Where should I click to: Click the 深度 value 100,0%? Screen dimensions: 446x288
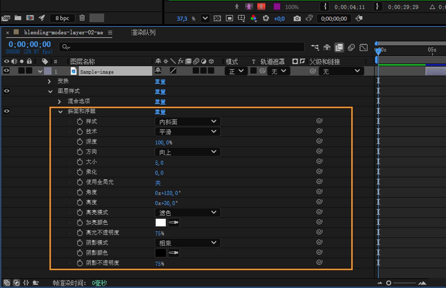[164, 142]
